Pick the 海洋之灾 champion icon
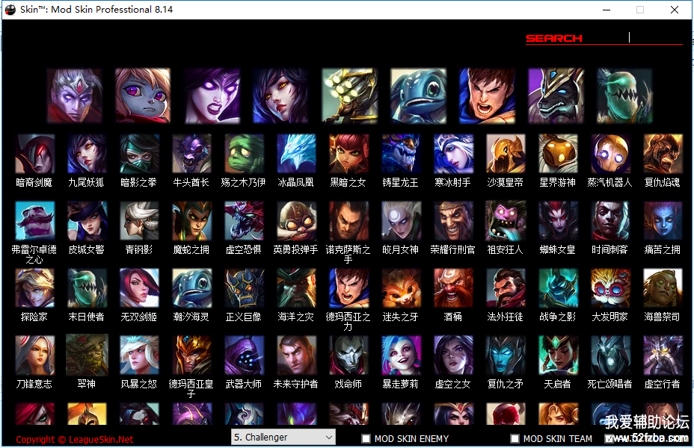 296,288
